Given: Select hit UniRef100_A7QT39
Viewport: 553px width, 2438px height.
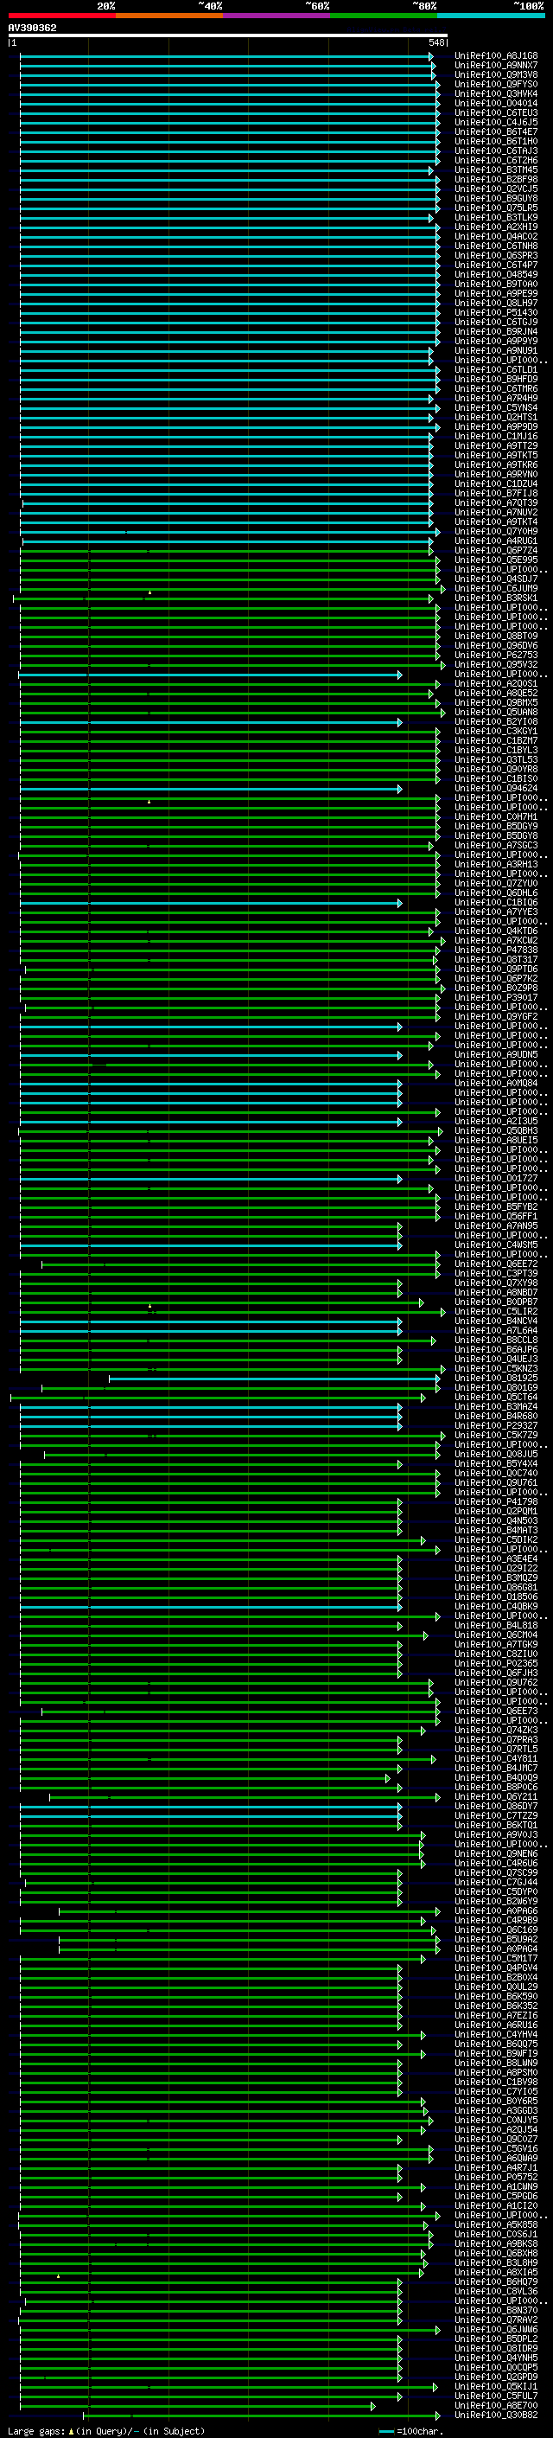Looking at the screenshot, I should (x=496, y=503).
